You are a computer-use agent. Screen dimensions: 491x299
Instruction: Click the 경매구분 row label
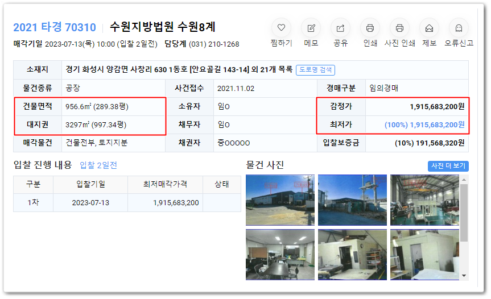tap(341, 88)
